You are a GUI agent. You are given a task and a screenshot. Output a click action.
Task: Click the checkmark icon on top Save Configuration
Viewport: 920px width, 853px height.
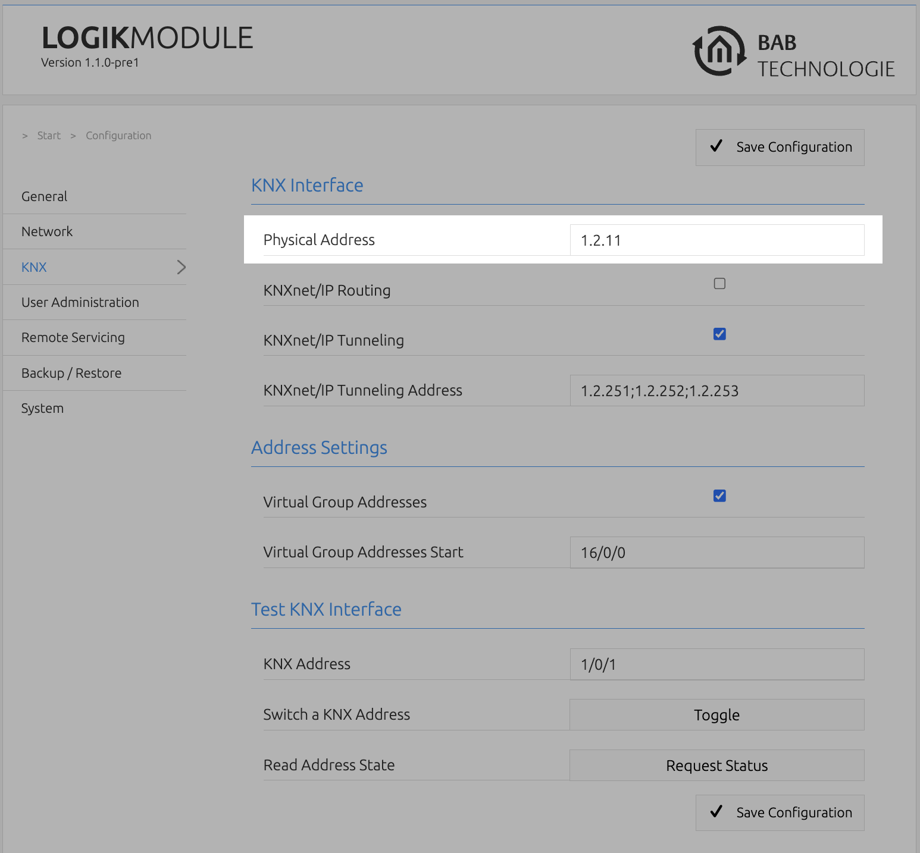point(716,146)
